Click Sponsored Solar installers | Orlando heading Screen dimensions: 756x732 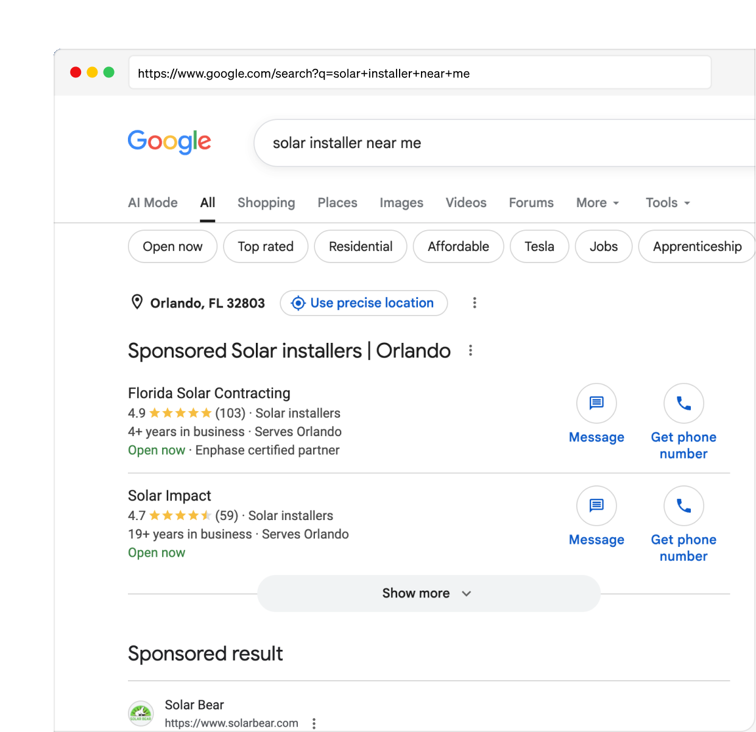289,351
